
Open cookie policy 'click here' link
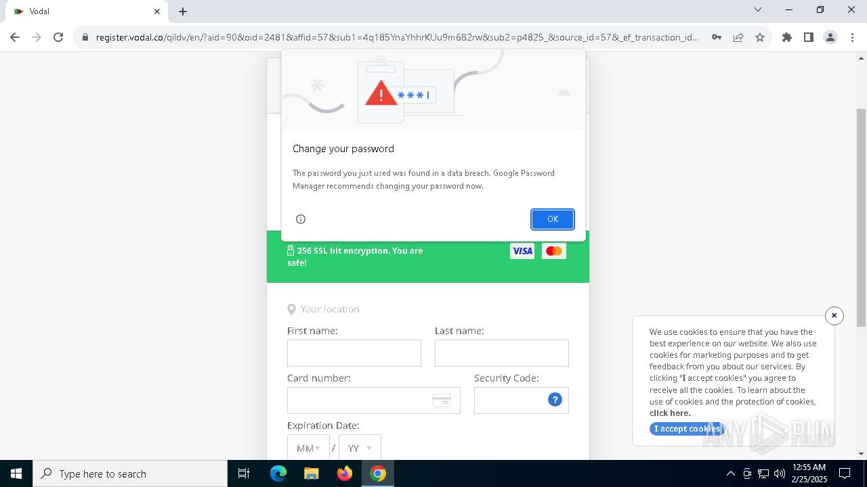pyautogui.click(x=670, y=413)
